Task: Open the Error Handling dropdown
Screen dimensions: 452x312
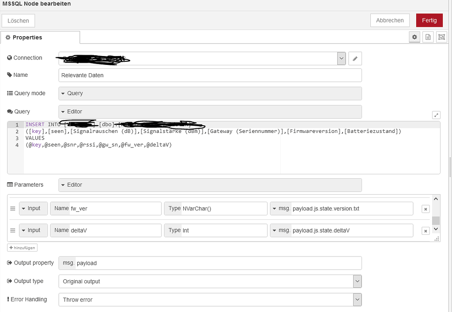Action: 357,299
